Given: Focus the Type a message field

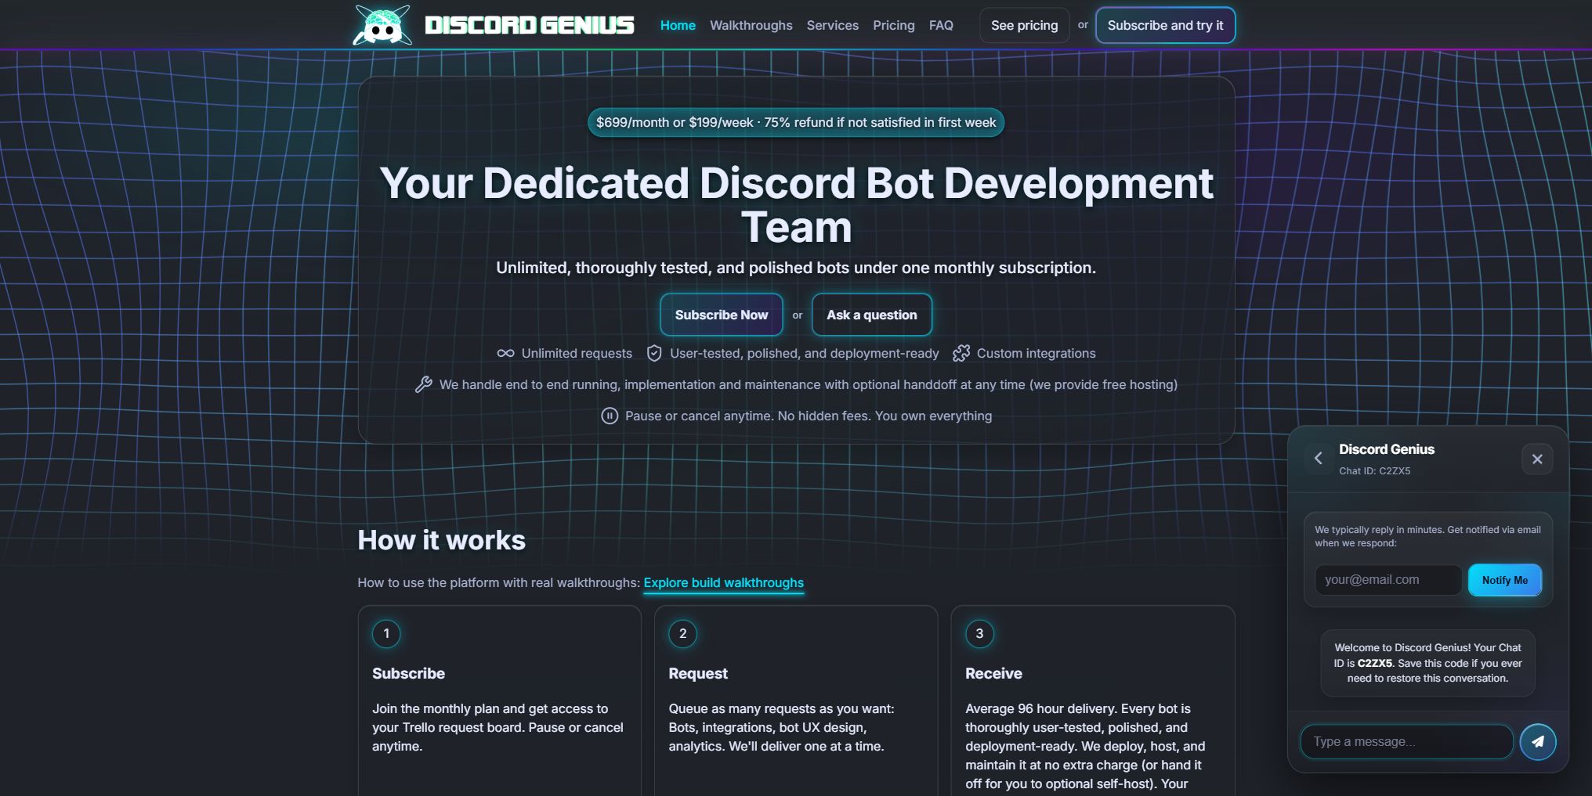Looking at the screenshot, I should point(1406,741).
